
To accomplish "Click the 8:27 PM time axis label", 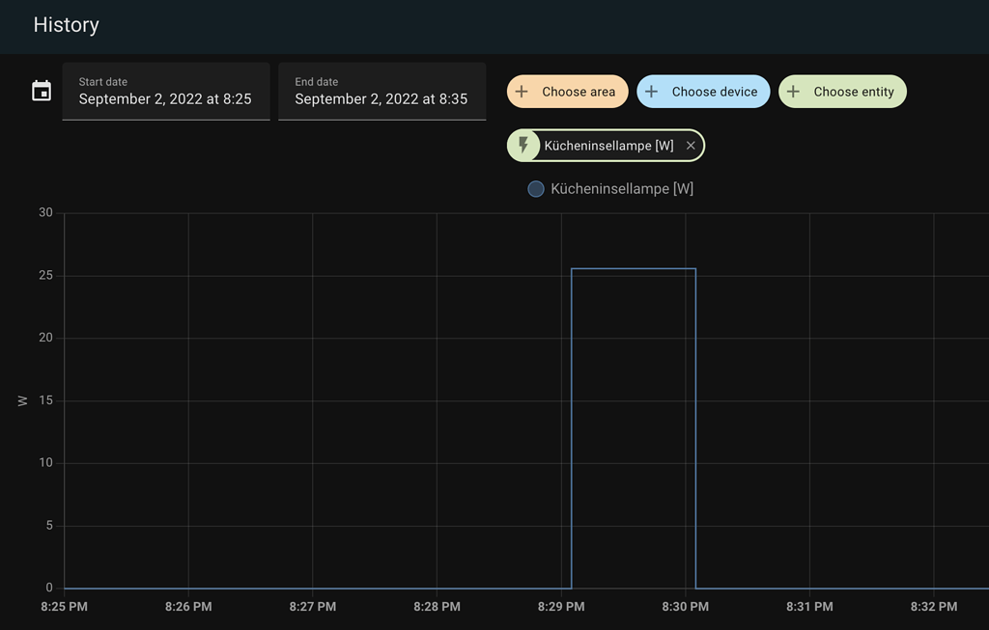I will [x=313, y=607].
